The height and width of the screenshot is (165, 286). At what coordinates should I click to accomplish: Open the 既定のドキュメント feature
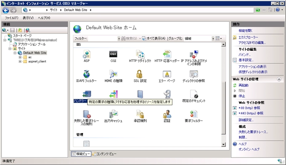point(194,96)
